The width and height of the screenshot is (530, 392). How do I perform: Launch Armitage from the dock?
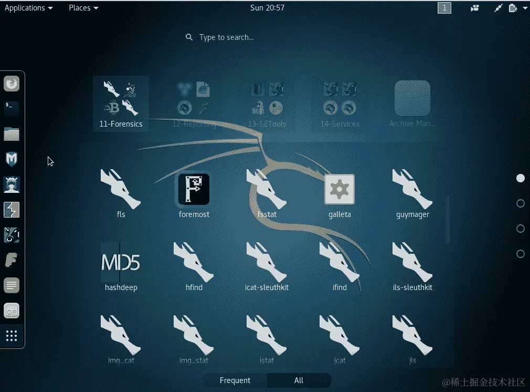12,184
